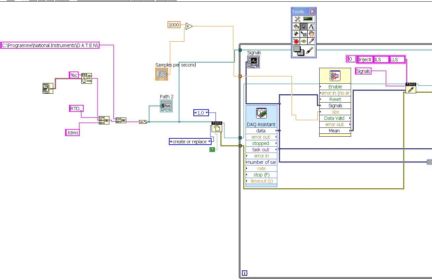Select the Edit Text tool
The width and height of the screenshot is (432, 279).
click(x=311, y=26)
